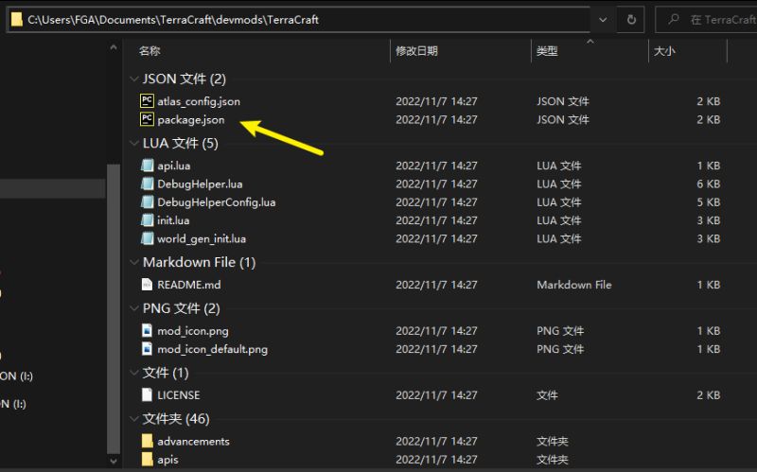Click the navigation pane scroll up arrow
757x472 pixels.
pyautogui.click(x=114, y=47)
